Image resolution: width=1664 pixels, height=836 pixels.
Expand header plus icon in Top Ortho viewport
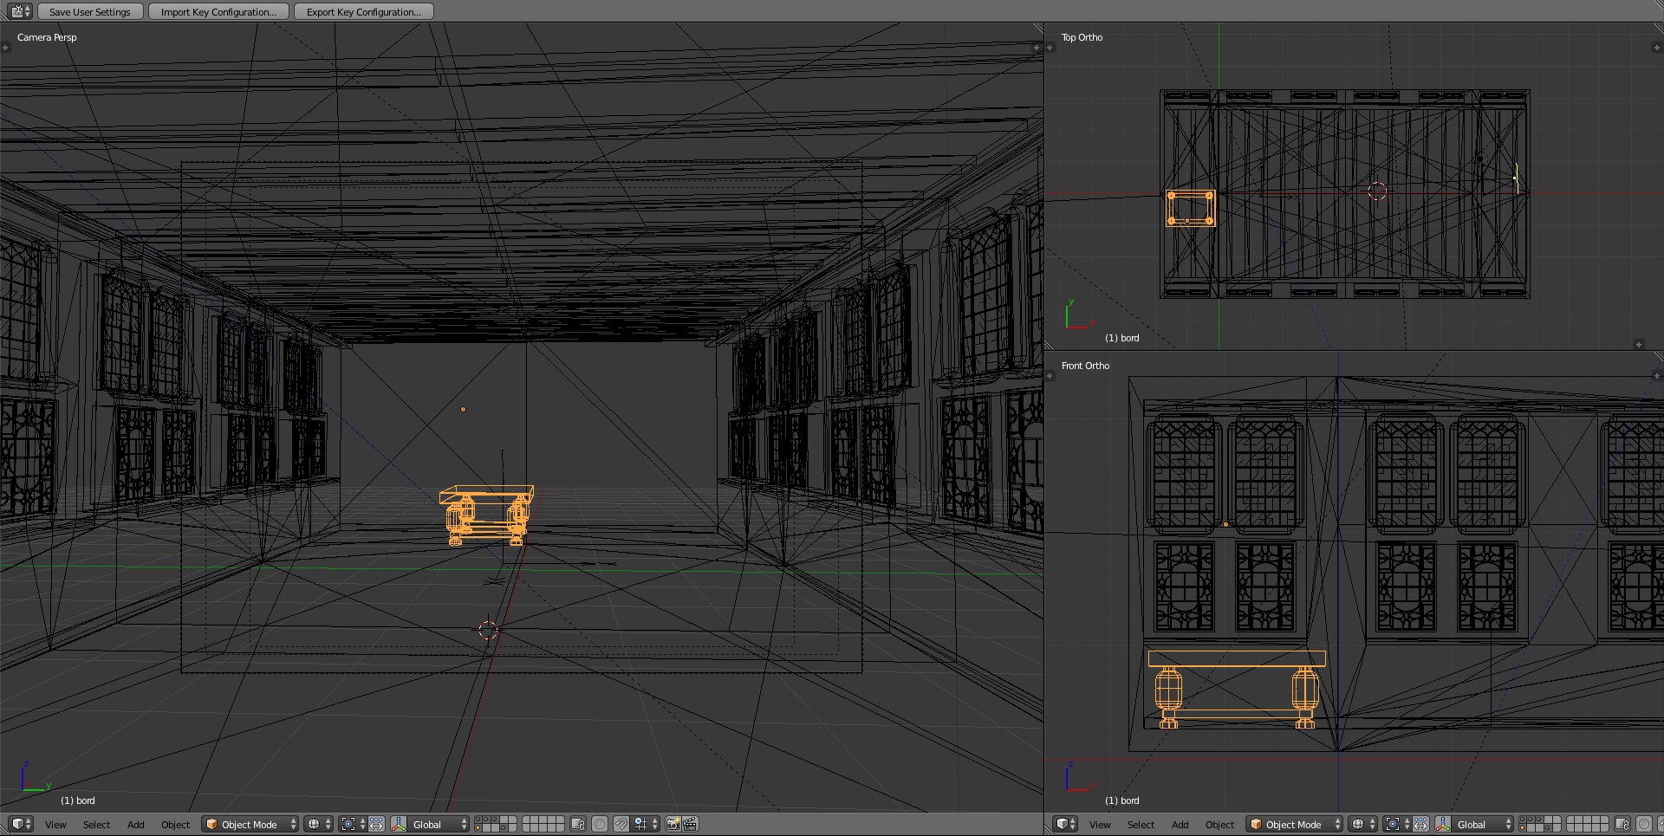pos(1639,344)
